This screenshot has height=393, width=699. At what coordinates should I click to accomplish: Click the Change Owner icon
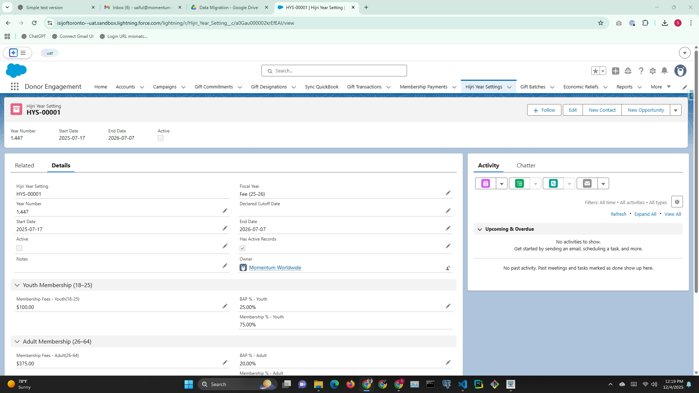pos(448,268)
